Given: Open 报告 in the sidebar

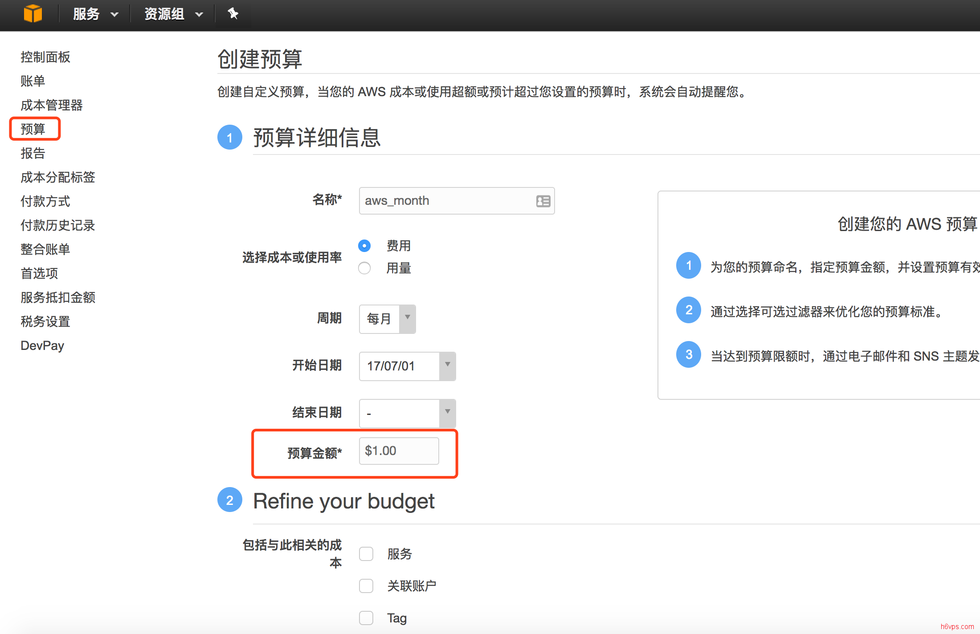Looking at the screenshot, I should click(33, 153).
